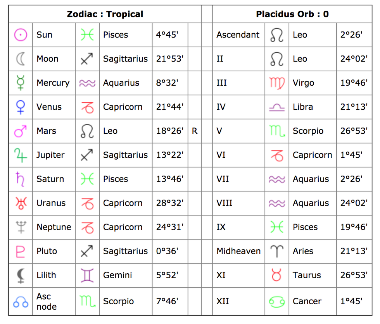Select the Mercury planet glyph
This screenshot has height=324, width=380.
tap(21, 83)
